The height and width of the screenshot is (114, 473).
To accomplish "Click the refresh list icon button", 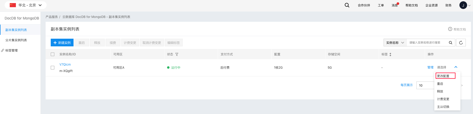I will [461, 43].
